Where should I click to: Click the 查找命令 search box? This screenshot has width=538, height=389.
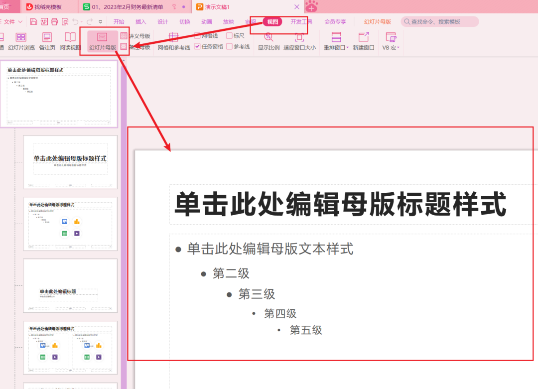coord(440,21)
